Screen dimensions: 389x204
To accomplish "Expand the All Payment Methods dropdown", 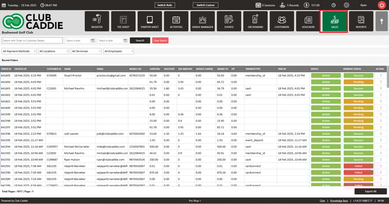I will 19,51.
